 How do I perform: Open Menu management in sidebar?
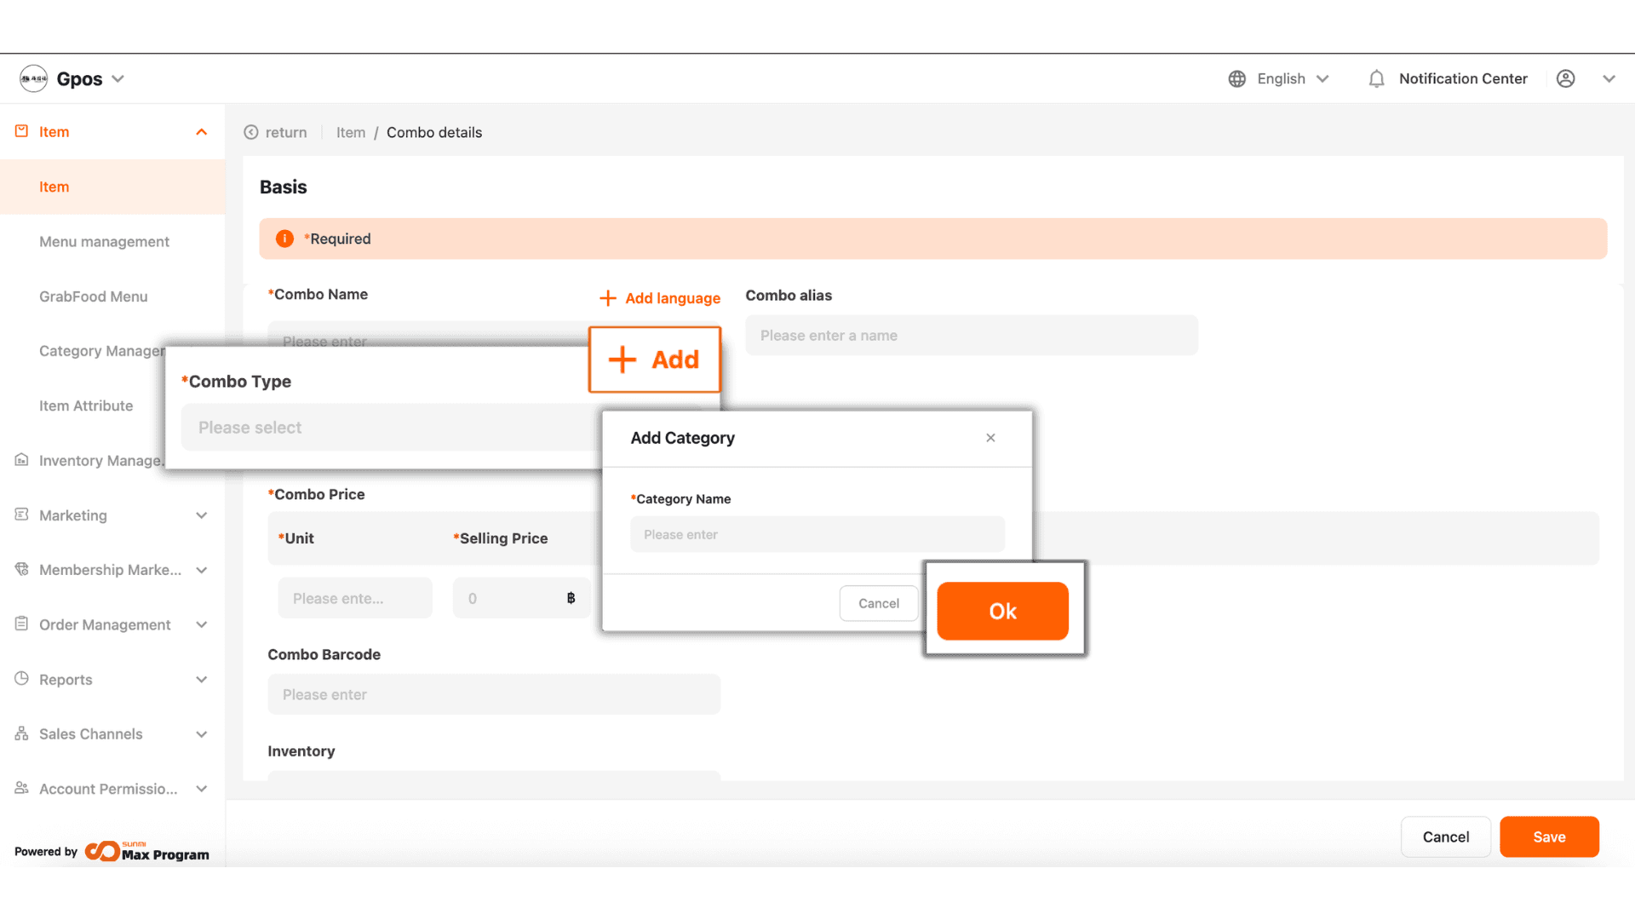click(104, 242)
